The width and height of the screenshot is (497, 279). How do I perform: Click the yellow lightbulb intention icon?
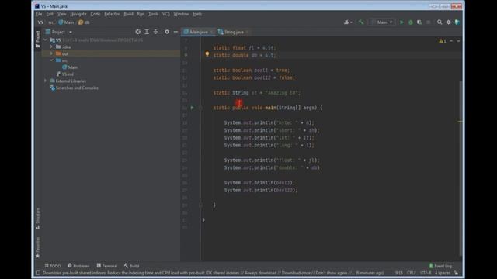(207, 54)
